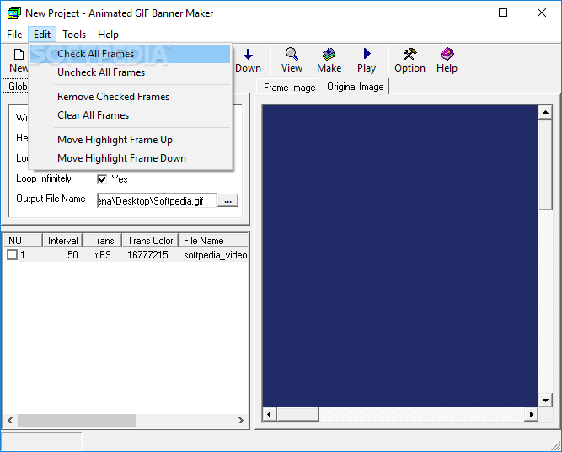Image resolution: width=562 pixels, height=452 pixels.
Task: Click the trans color value 16777215
Action: click(x=147, y=255)
